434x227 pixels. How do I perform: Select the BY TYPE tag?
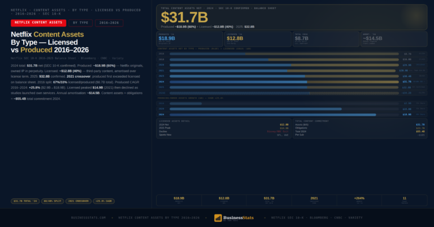click(x=81, y=23)
